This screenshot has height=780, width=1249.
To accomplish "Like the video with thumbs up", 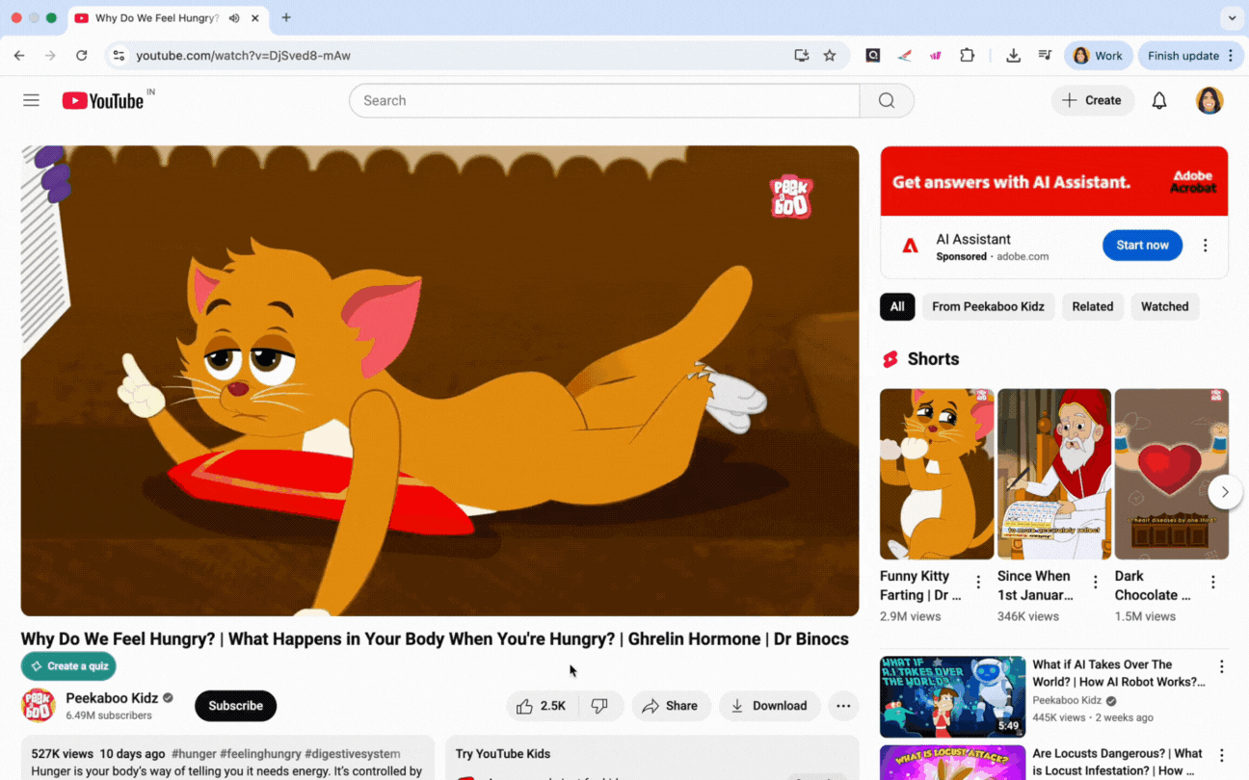I will pyautogui.click(x=542, y=706).
